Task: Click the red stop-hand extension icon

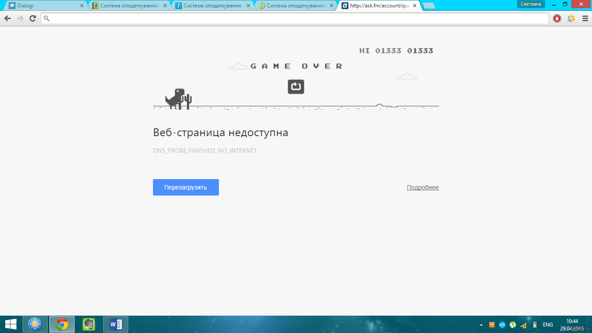Action: [x=557, y=18]
